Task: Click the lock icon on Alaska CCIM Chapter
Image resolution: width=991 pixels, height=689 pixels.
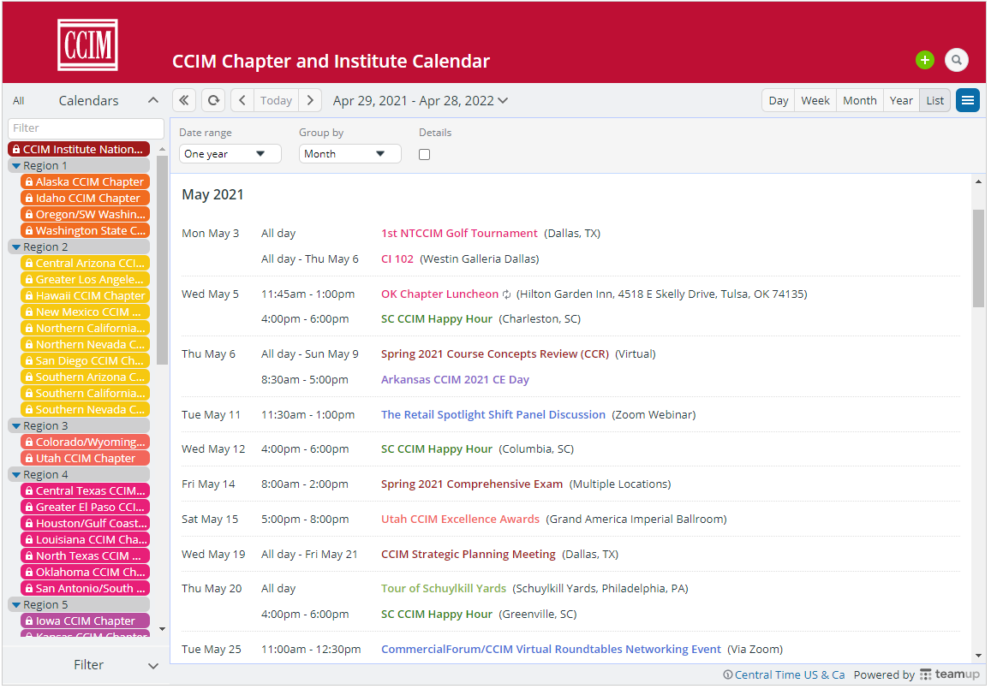Action: (27, 181)
